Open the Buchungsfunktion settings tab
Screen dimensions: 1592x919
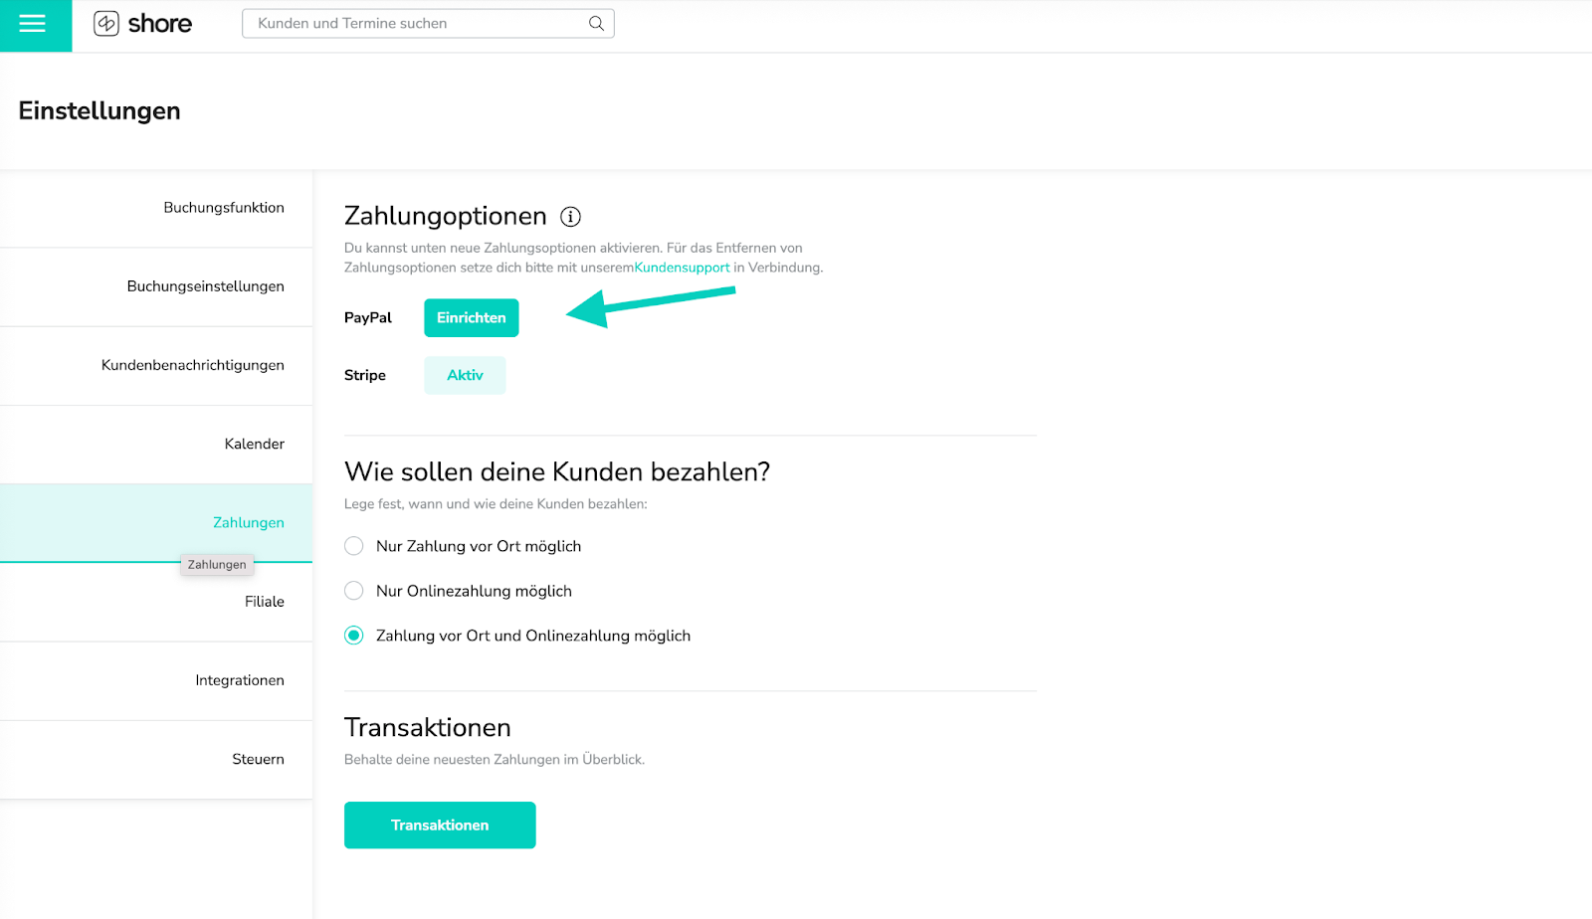(x=156, y=208)
